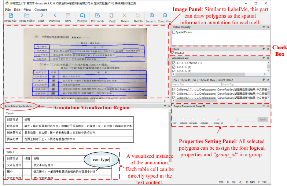Click Annotation List scroll up arrow
The image size is (287, 186).
(269, 63)
